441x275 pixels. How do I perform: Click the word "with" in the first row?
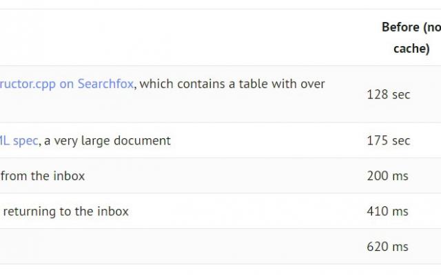click(284, 84)
